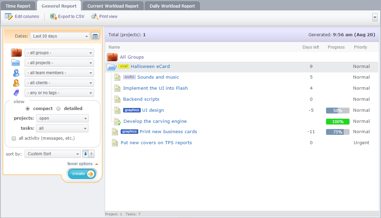Open the Daily Workload Report tab
The width and height of the screenshot is (381, 218).
(172, 6)
